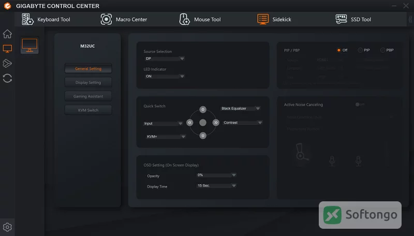
Task: Click the PIP / PBP heading
Action: point(292,50)
